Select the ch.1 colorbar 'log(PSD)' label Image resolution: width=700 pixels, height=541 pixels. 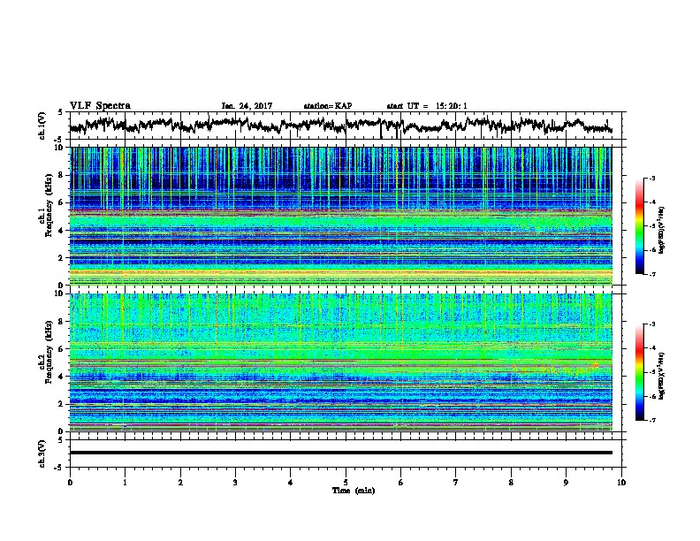[661, 230]
